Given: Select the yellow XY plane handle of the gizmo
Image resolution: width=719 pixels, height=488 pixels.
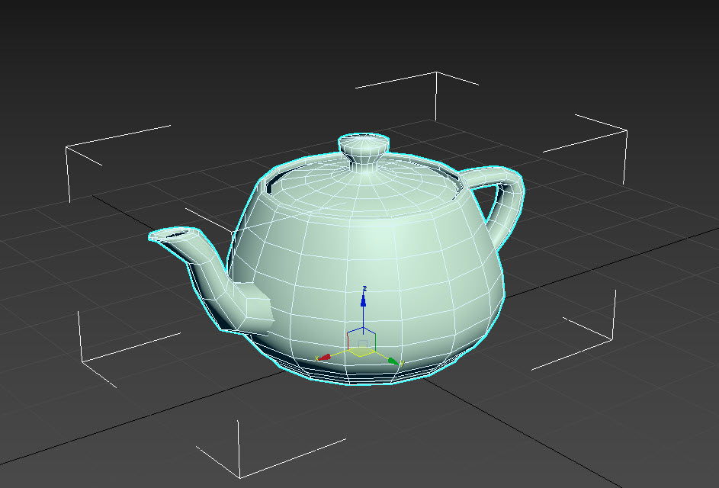Looking at the screenshot, I should pos(361,352).
